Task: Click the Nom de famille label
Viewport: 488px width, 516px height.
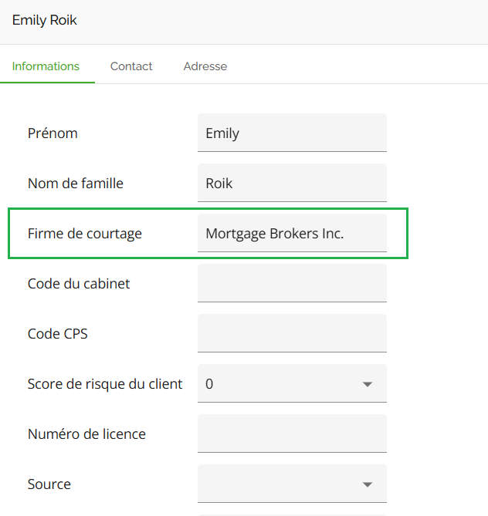Action: click(76, 184)
